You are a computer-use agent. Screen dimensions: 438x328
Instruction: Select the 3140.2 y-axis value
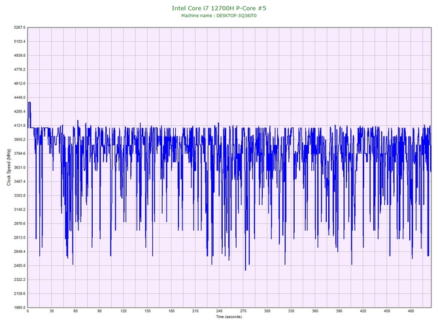(20, 209)
